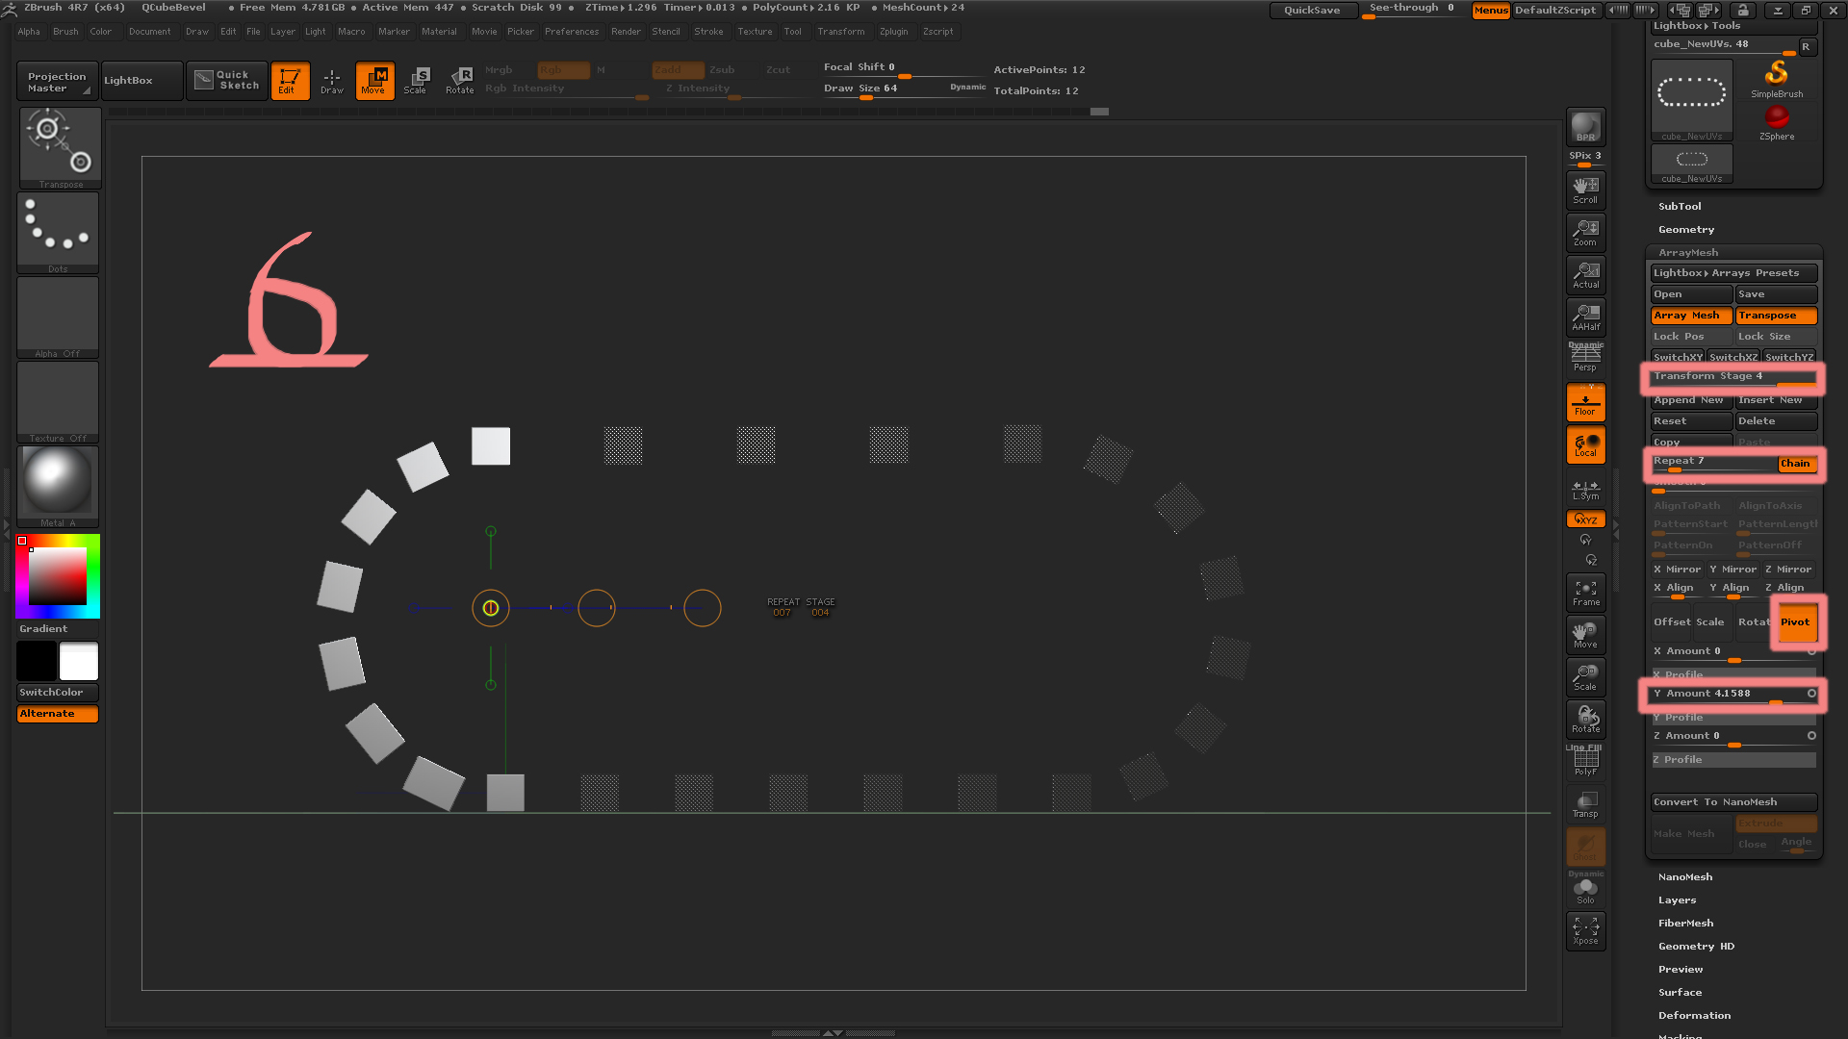
Task: Select the Pivot transform mode
Action: tap(1796, 622)
